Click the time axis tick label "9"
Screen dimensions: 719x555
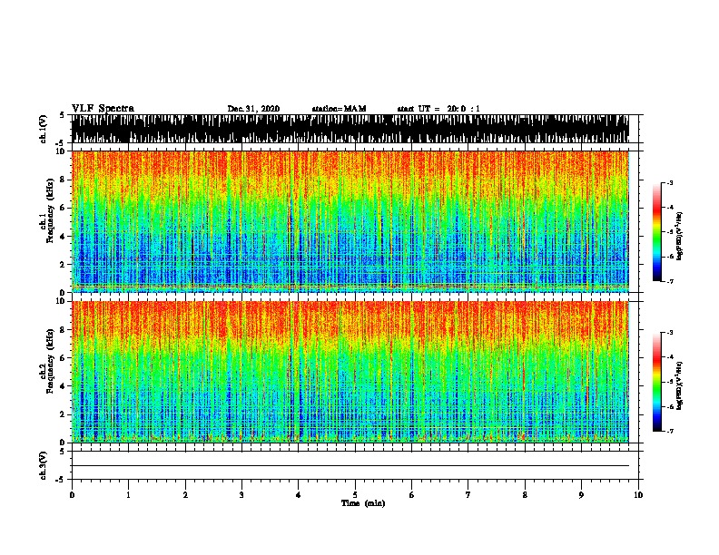coord(581,495)
